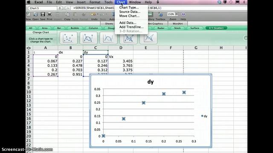Click the Redo toolbar icon
The width and height of the screenshot is (273, 153).
[102, 14]
